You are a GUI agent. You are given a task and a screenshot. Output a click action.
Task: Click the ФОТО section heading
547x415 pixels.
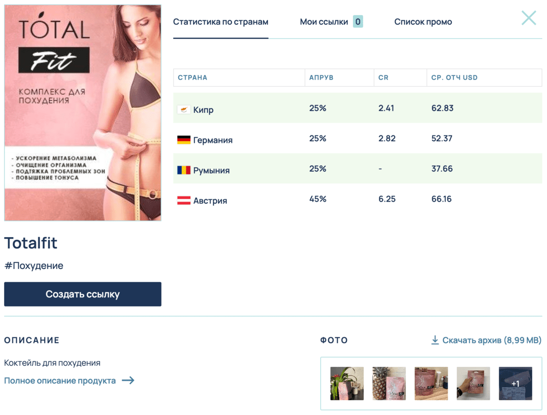(334, 341)
